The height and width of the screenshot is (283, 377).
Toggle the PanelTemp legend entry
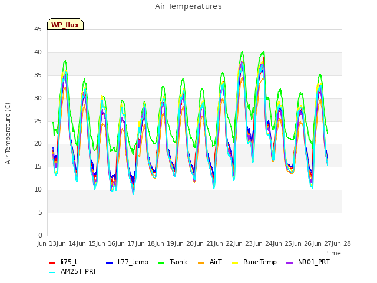click(254, 262)
